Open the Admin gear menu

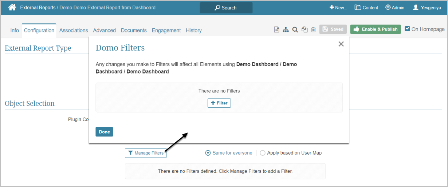click(394, 8)
